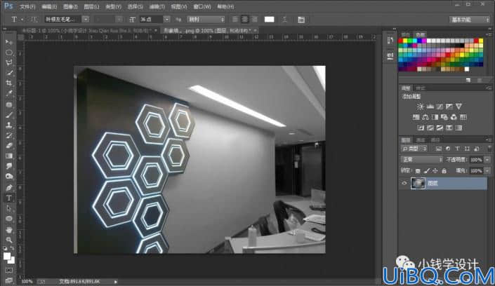Switch to the first document tab
Screen dimensions: 495x286
pos(88,31)
